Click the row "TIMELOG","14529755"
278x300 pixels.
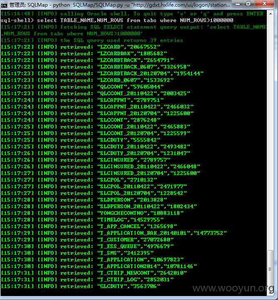pos(82,220)
